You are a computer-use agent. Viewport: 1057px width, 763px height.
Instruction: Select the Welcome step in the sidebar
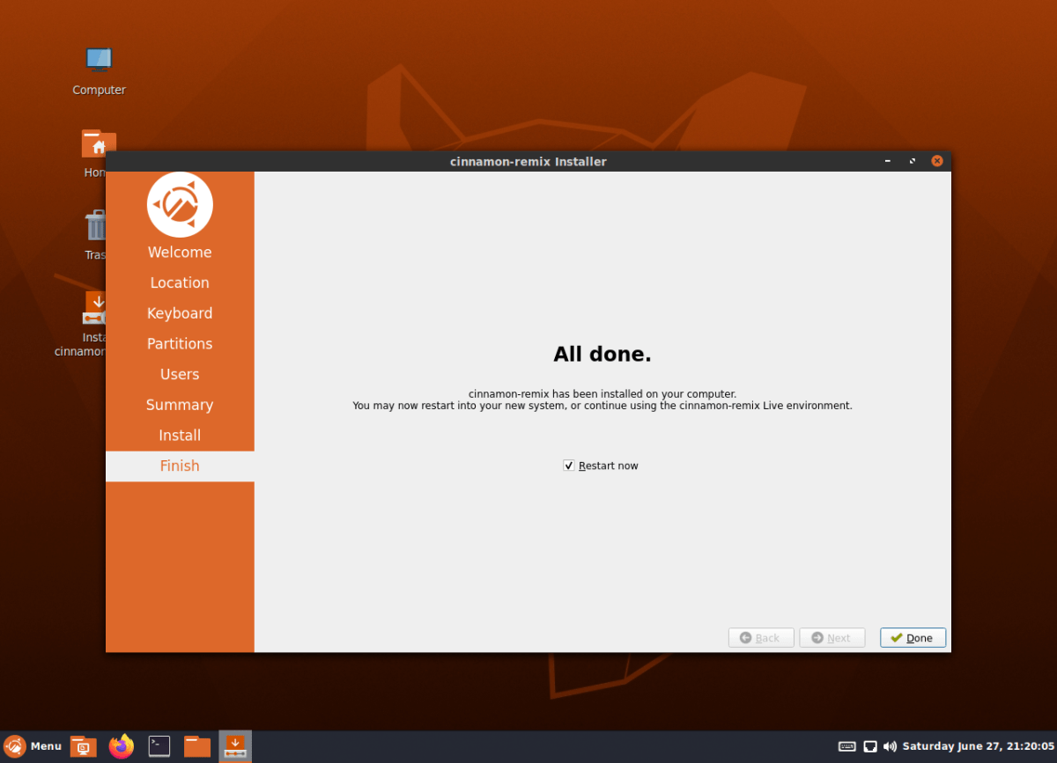180,253
